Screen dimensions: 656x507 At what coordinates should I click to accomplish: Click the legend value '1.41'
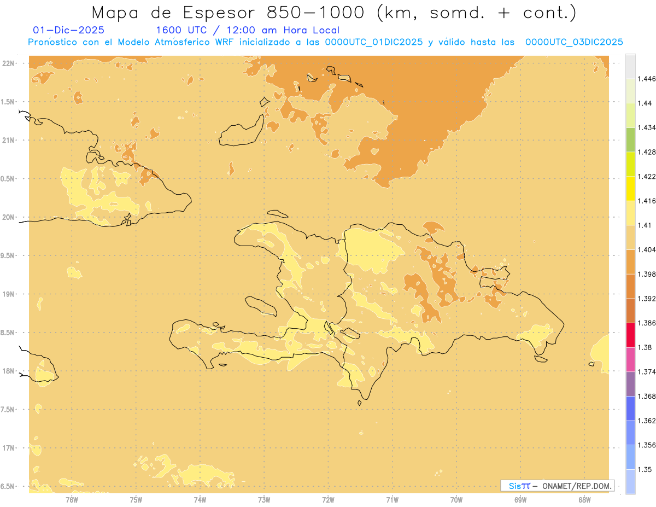(645, 225)
